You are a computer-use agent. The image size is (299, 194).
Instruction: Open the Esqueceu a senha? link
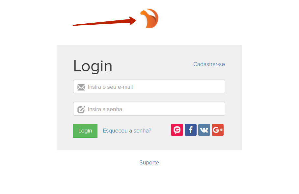[x=127, y=131]
